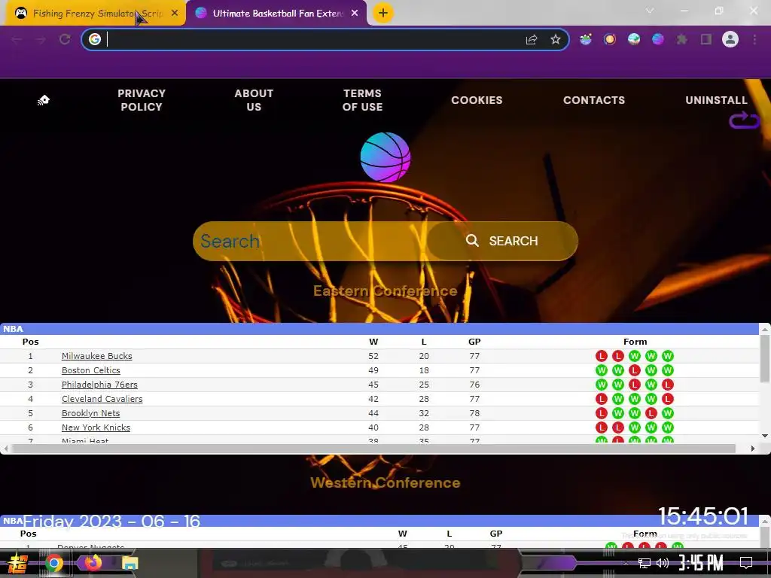Open the Terms of Use menu item
Image resolution: width=771 pixels, height=578 pixels.
(x=362, y=100)
